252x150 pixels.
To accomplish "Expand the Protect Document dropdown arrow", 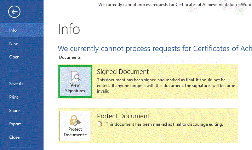I will coord(86,135).
